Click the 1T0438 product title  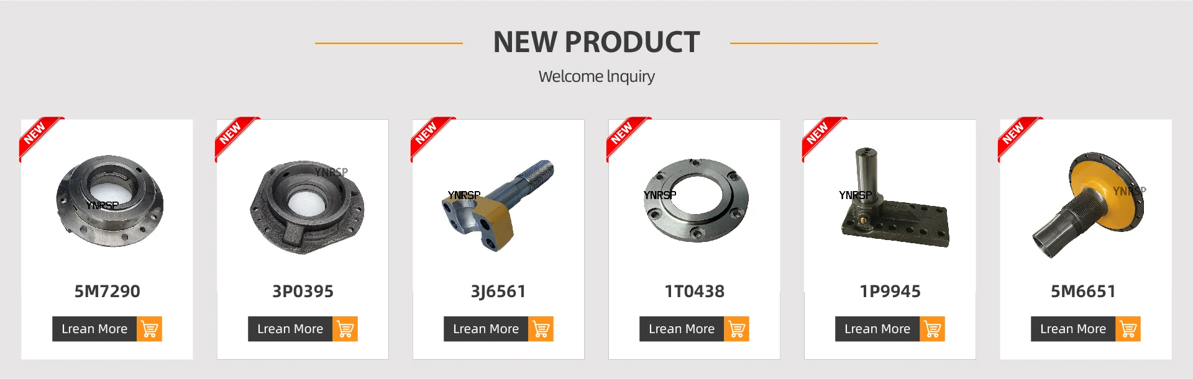coord(694,291)
